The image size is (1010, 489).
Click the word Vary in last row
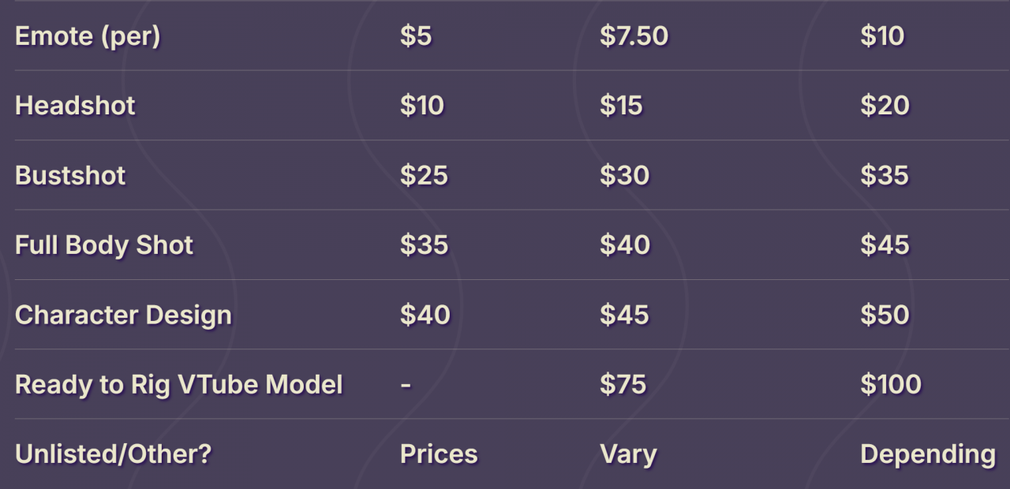click(x=628, y=455)
